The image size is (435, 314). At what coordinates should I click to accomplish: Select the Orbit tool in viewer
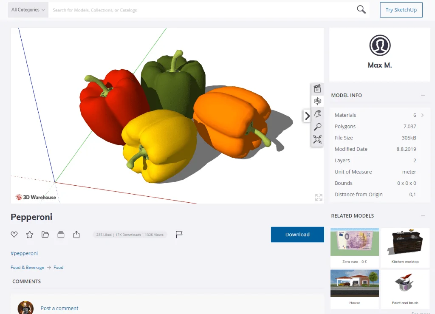(x=317, y=101)
